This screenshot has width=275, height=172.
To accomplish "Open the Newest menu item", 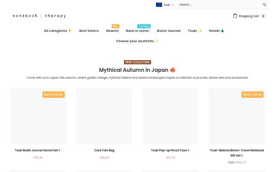I will pyautogui.click(x=113, y=31).
